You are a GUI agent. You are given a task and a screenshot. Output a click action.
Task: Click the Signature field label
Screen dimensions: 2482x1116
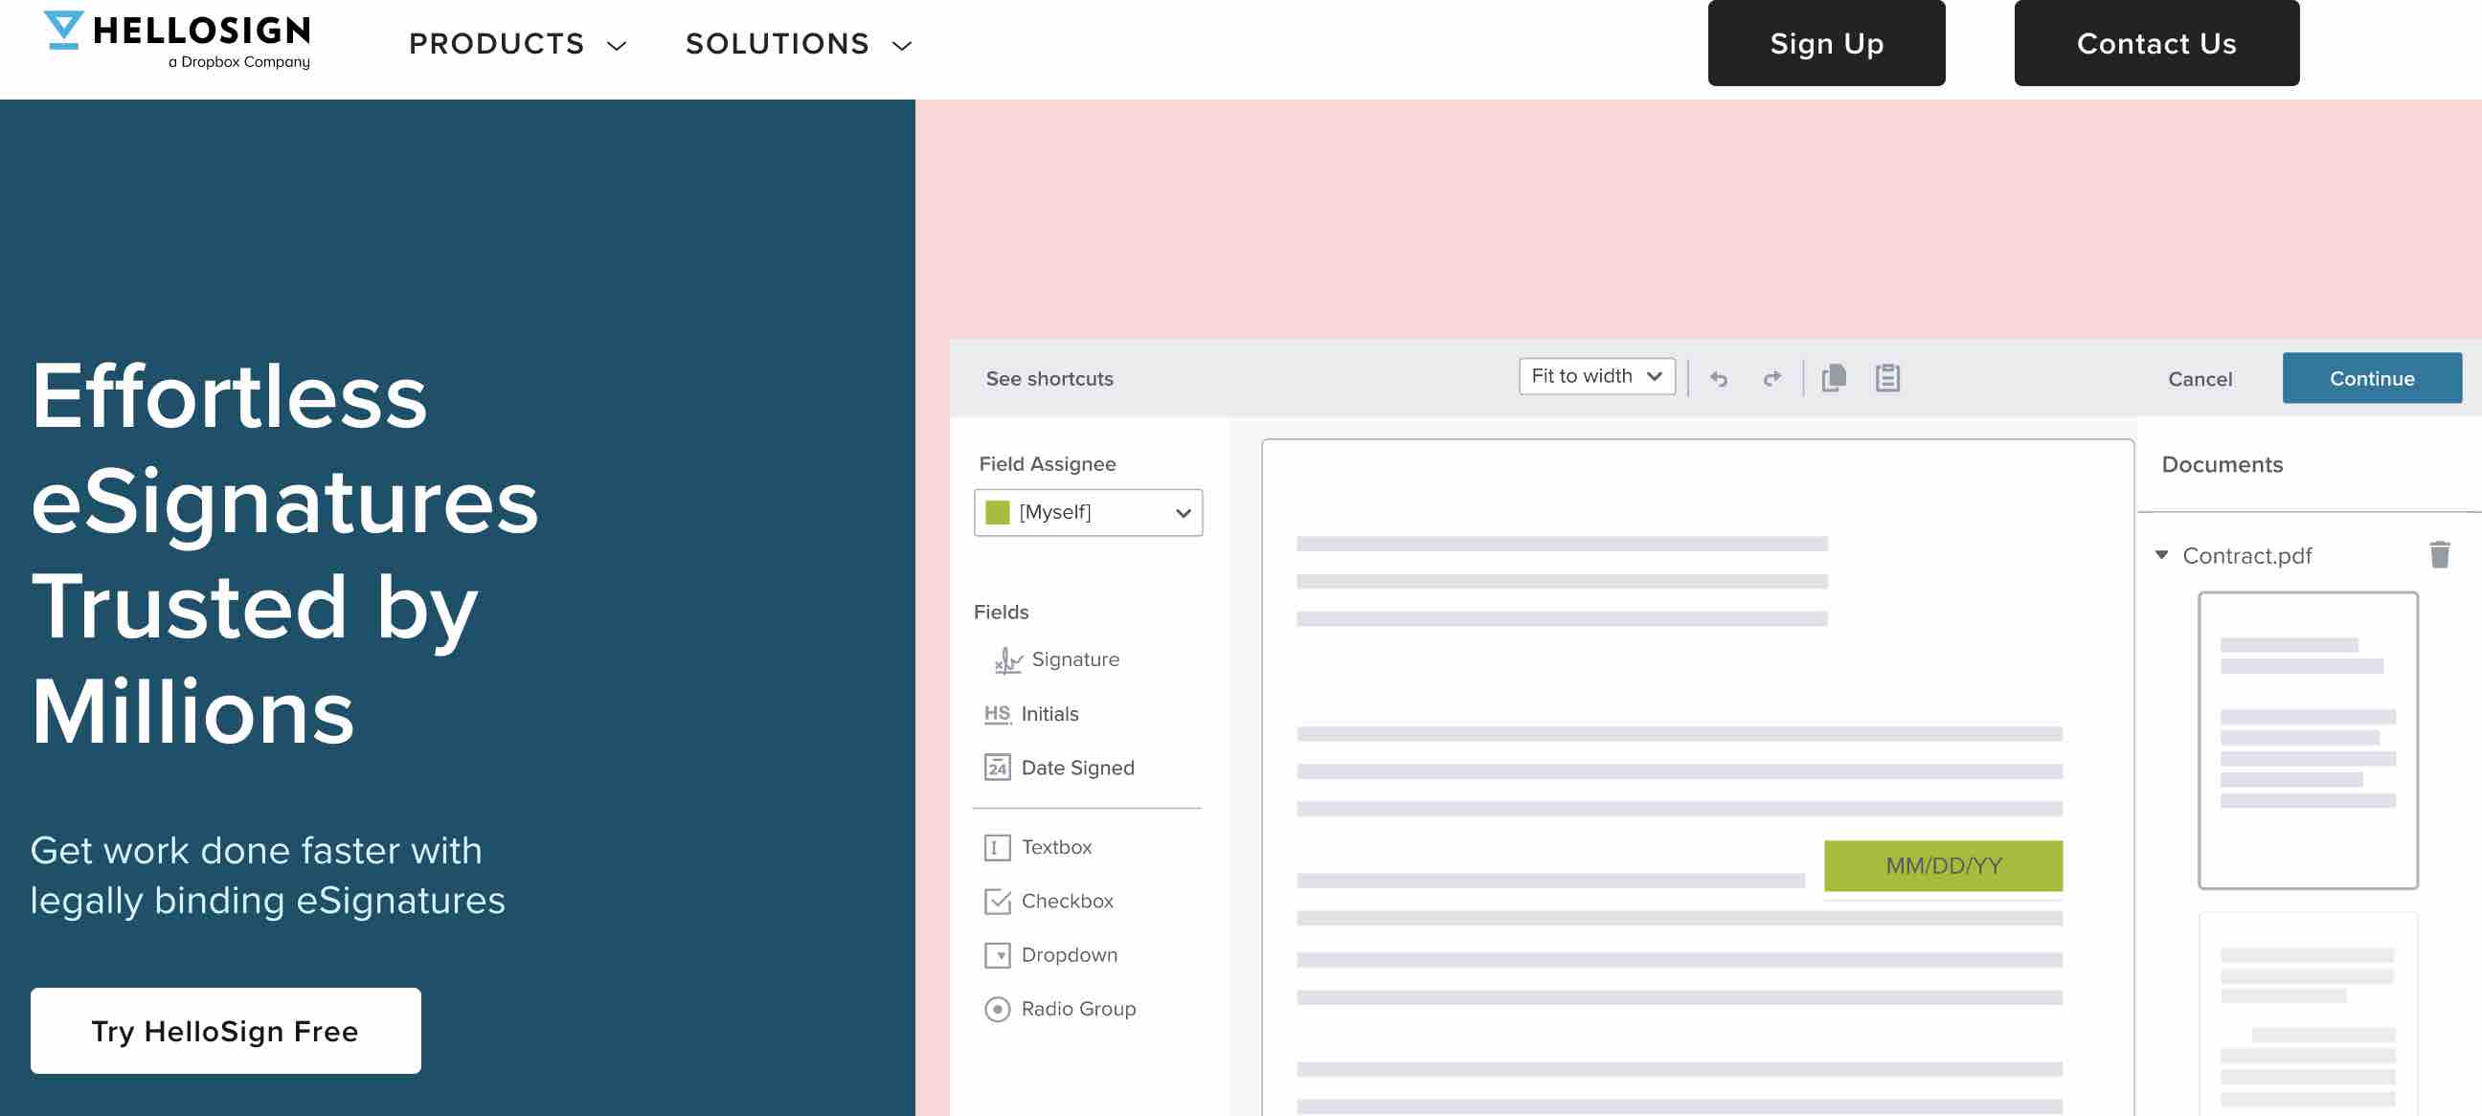click(1074, 659)
